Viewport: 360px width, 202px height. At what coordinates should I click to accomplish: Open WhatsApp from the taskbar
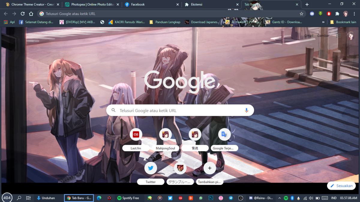pos(201,198)
